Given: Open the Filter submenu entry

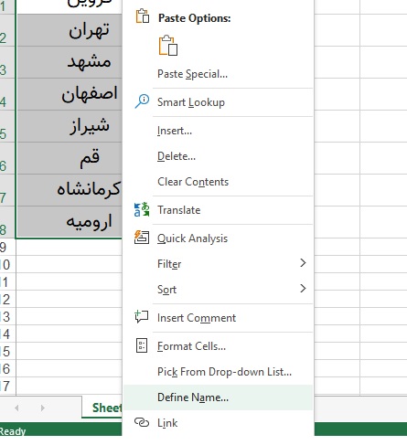Looking at the screenshot, I should pos(218,264).
